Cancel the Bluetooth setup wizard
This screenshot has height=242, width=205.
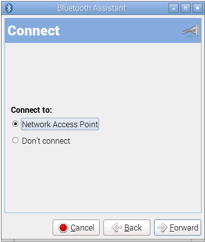(x=76, y=228)
